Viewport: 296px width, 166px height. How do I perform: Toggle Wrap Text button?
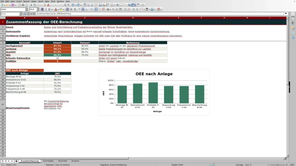point(91,10)
